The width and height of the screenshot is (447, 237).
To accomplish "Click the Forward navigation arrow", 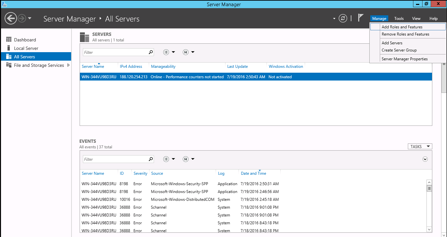I will tap(22, 18).
